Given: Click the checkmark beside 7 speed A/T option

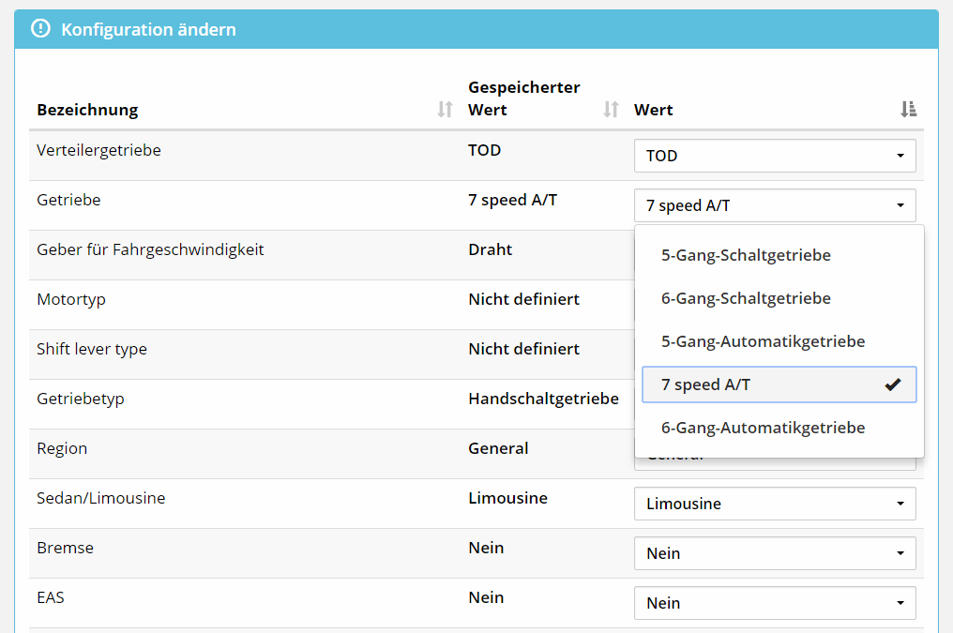Looking at the screenshot, I should (892, 384).
